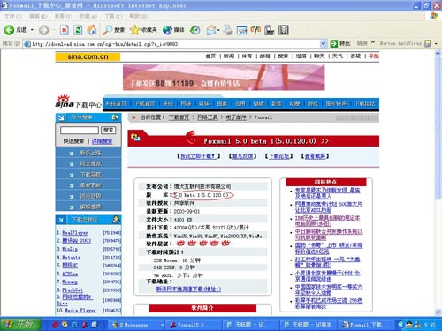Image resolution: width=442 pixels, height=331 pixels.
Task: Click the vertical scrollbar up arrow
Action: click(x=438, y=54)
